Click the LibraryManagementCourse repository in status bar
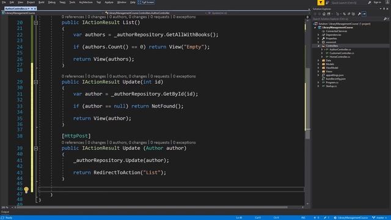 point(350,218)
